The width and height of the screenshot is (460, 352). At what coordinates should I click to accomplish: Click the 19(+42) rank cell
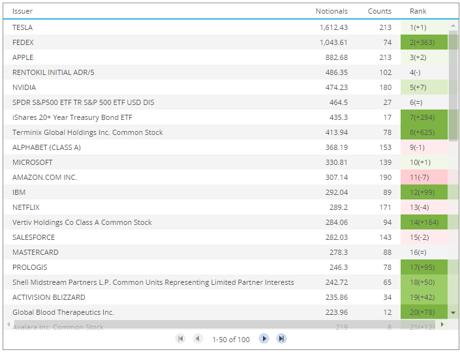tap(424, 297)
